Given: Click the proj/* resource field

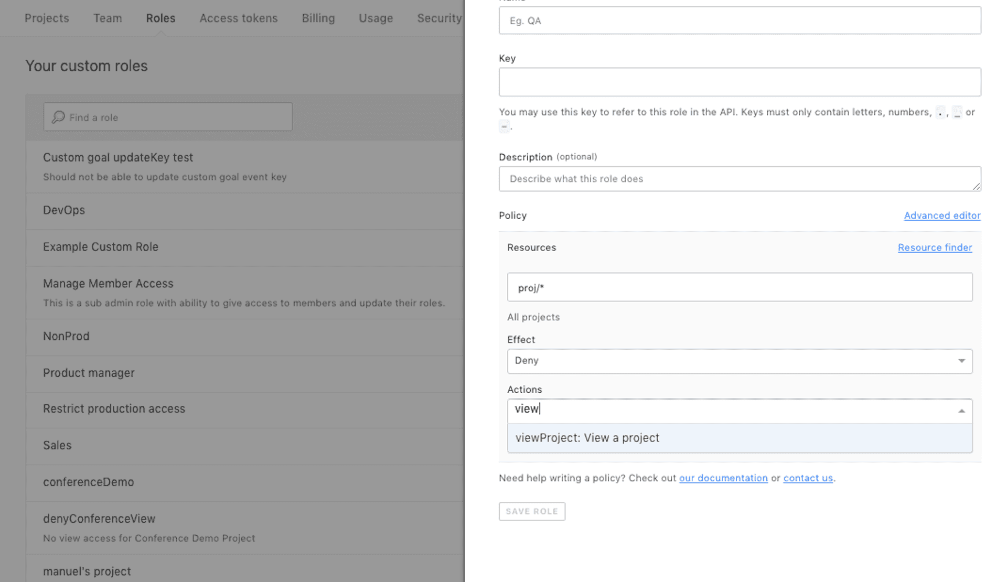Looking at the screenshot, I should click(740, 287).
